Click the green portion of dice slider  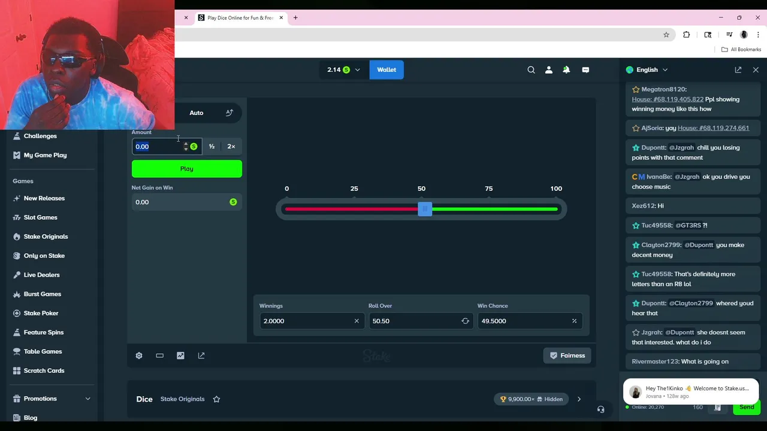(495, 209)
